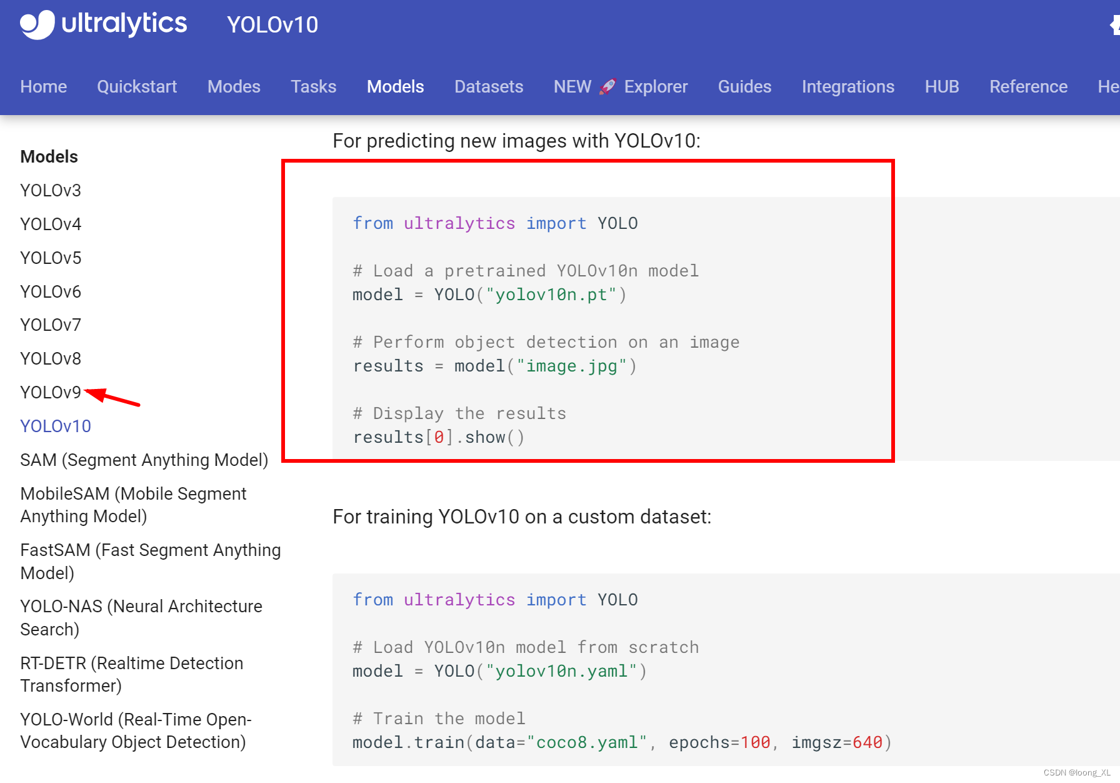Click the comment '# Load YOLOv10n model from scratch'
1120x783 pixels.
[526, 647]
